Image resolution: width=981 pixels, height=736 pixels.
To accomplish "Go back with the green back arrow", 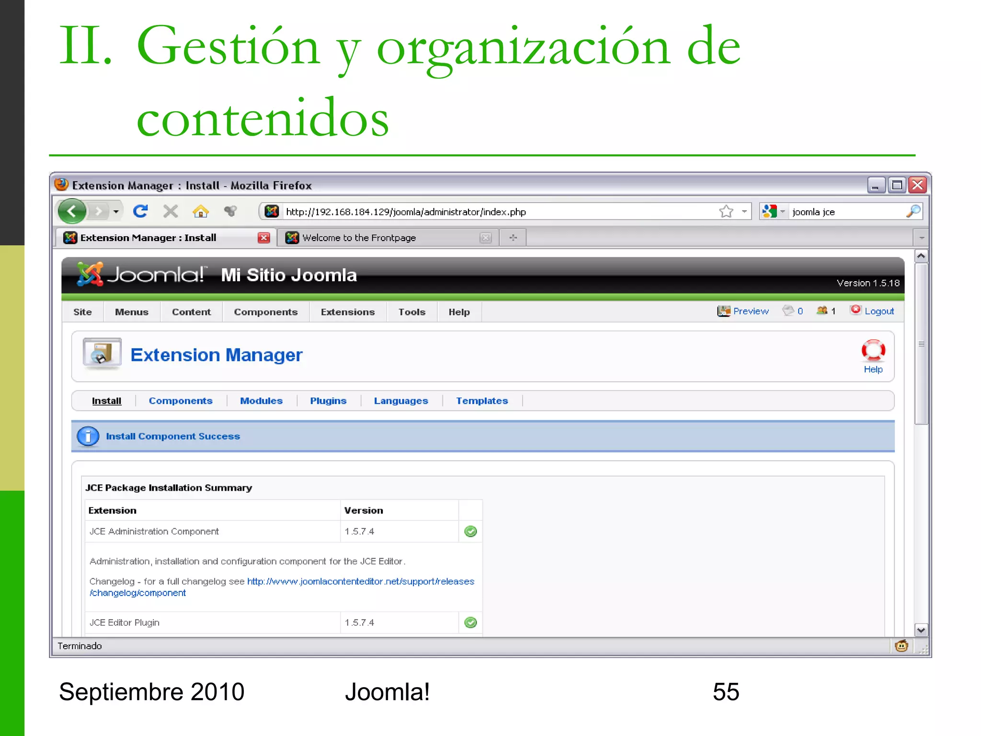I will coord(72,211).
